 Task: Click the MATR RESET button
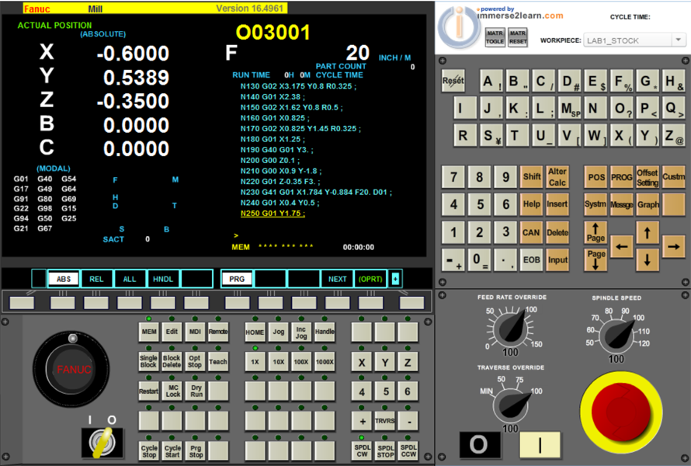518,37
